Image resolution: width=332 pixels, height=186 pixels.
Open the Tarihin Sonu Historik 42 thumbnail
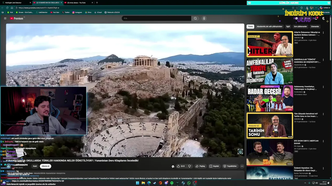pyautogui.click(x=270, y=126)
